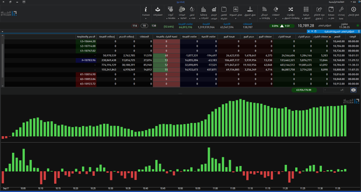Click the table vertical scrollbar

[x=2, y=61]
